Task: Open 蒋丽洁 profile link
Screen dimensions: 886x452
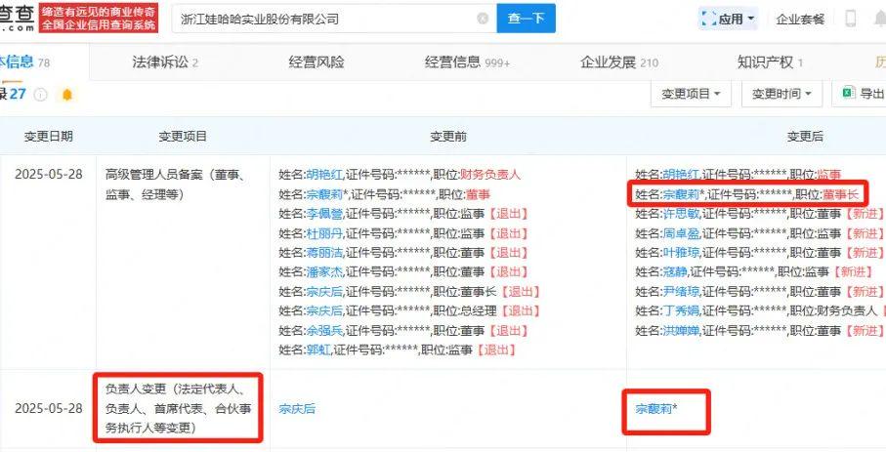Action: [x=323, y=253]
